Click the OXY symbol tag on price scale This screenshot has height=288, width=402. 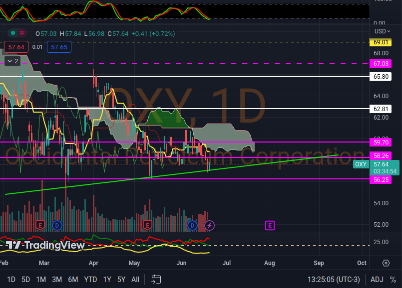pos(361,164)
